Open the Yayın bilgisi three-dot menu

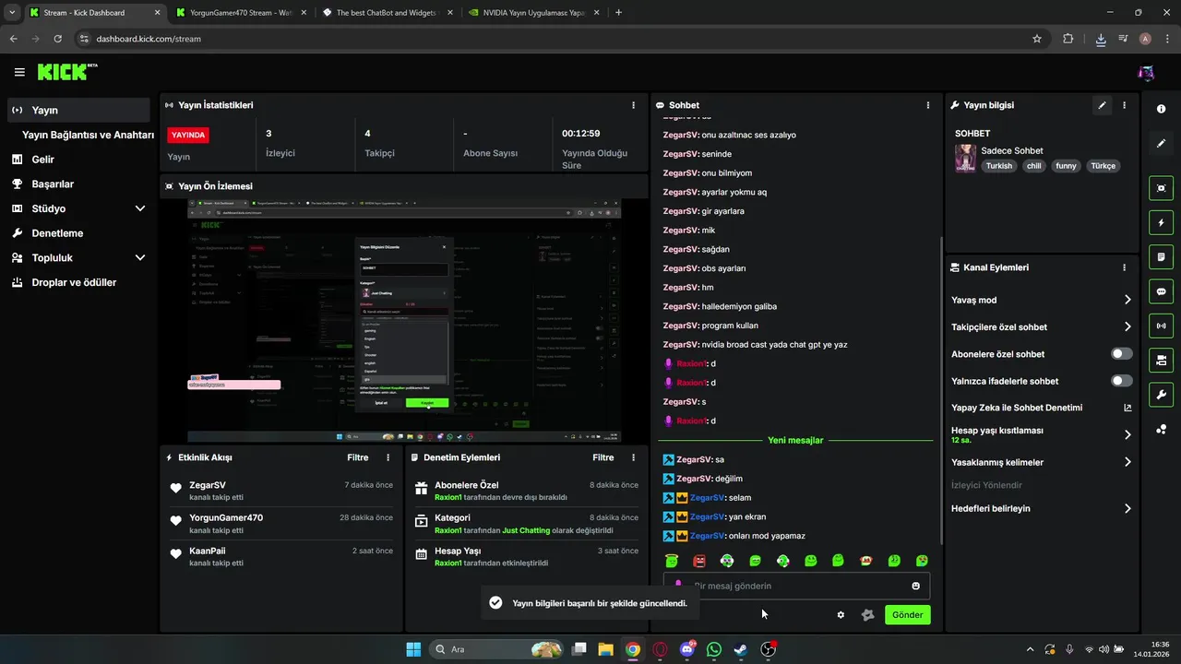(1124, 105)
